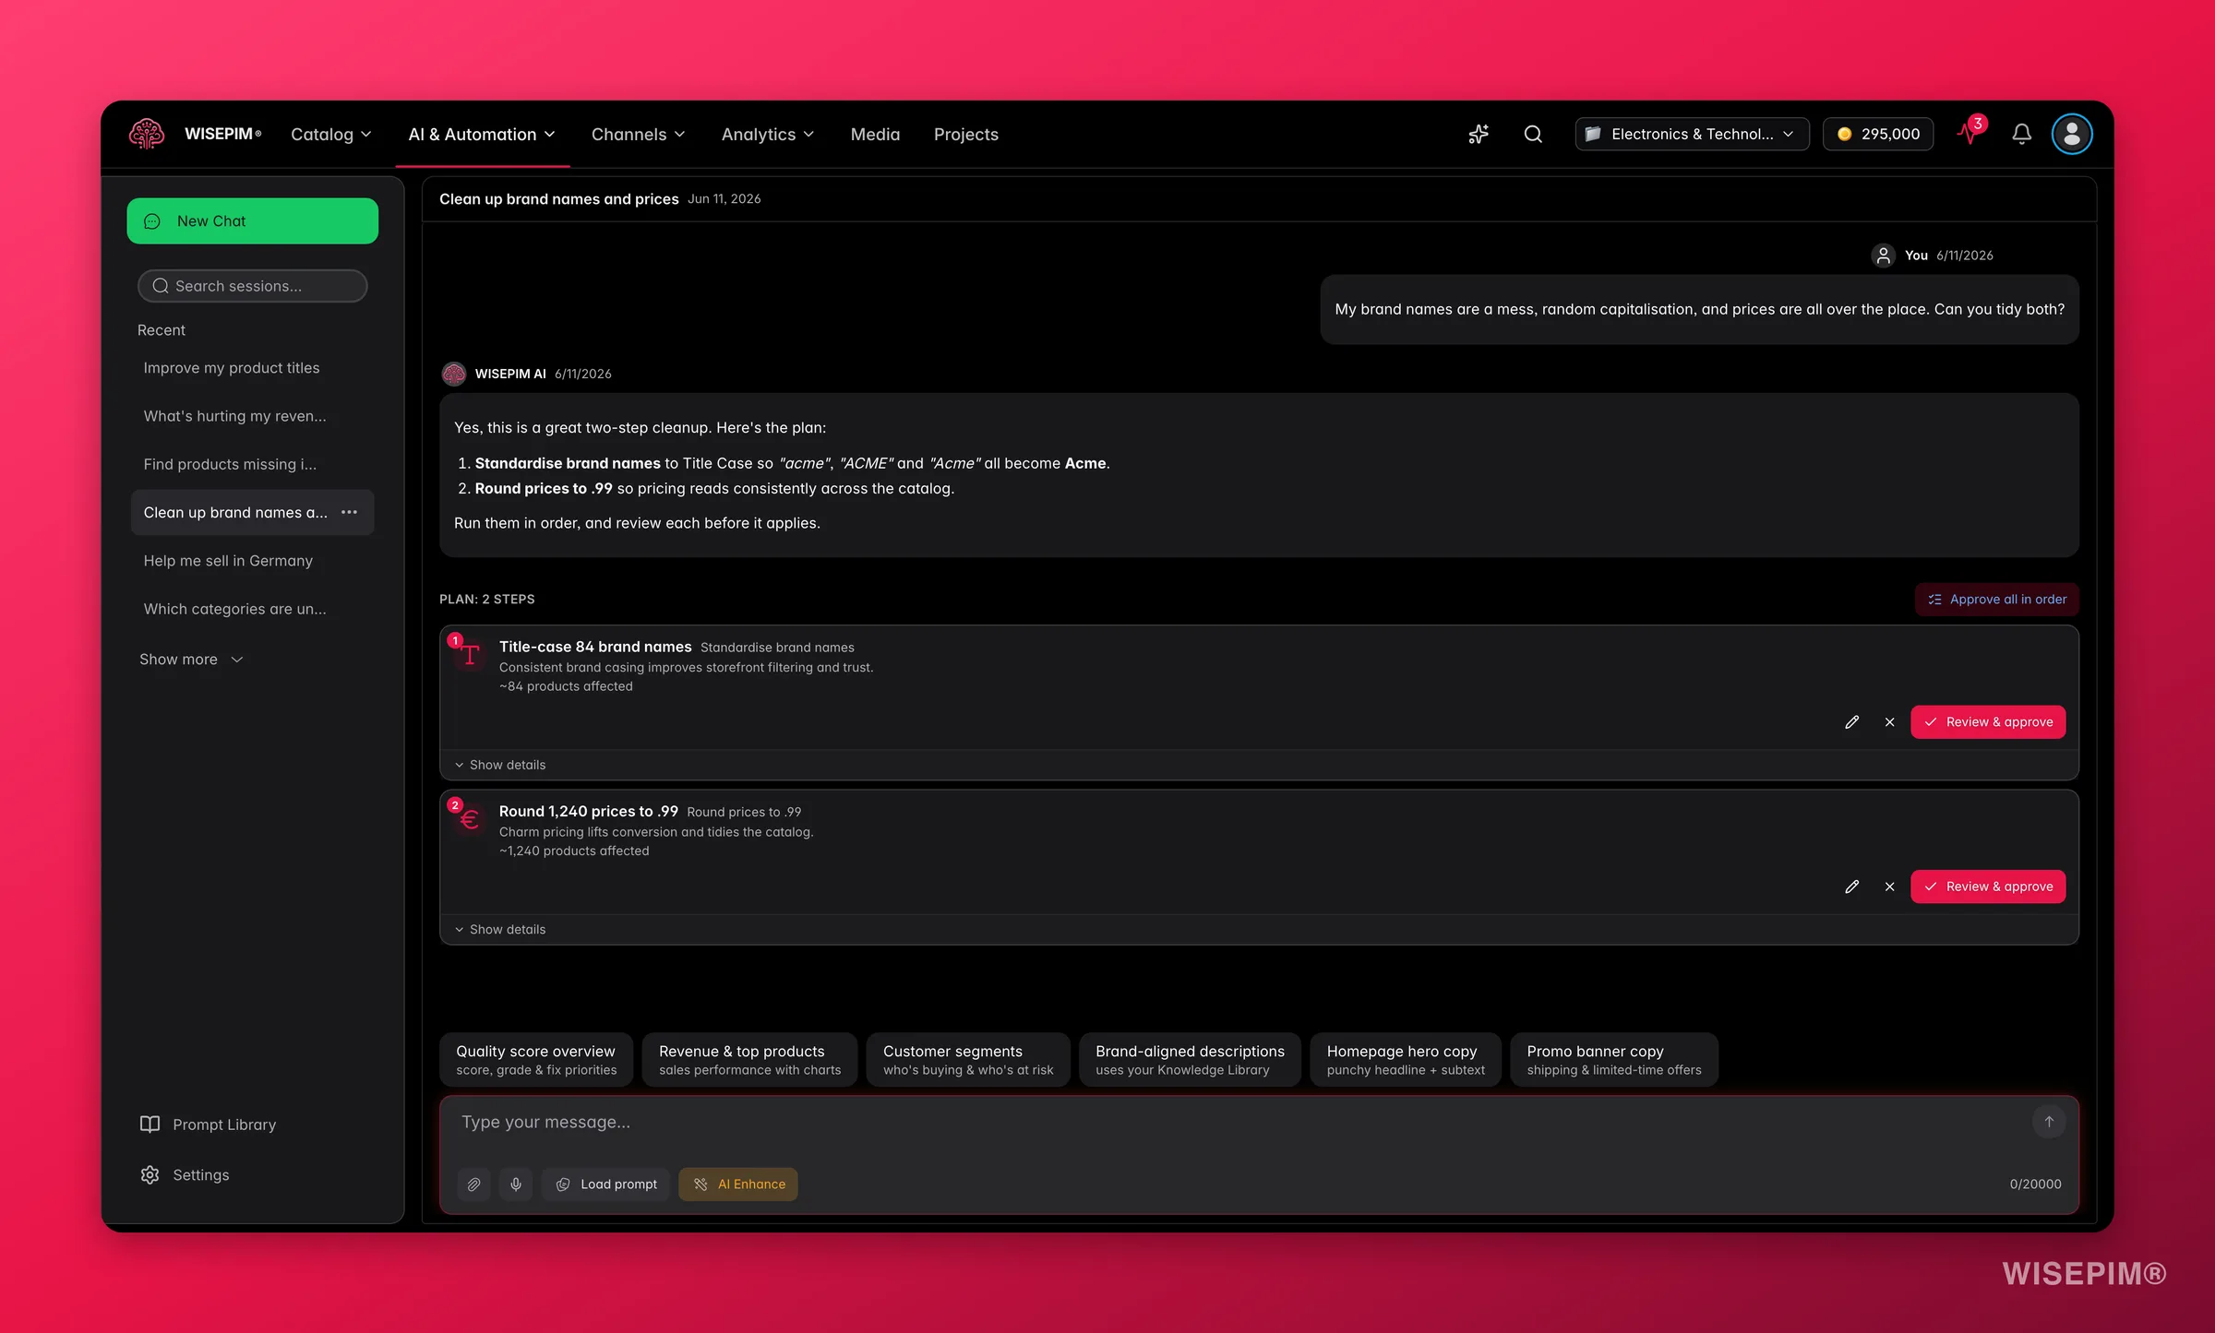Send the message with the arrow button
This screenshot has height=1333, width=2215.
pos(2048,1122)
